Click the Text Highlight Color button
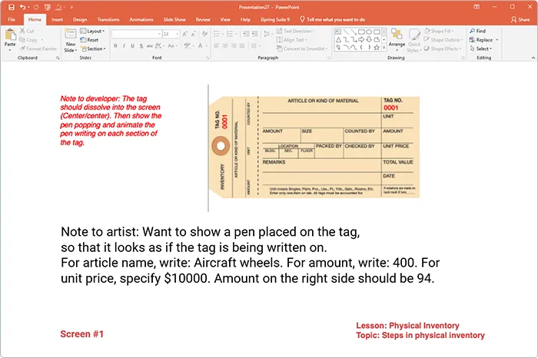The height and width of the screenshot is (358, 538). 187,45
